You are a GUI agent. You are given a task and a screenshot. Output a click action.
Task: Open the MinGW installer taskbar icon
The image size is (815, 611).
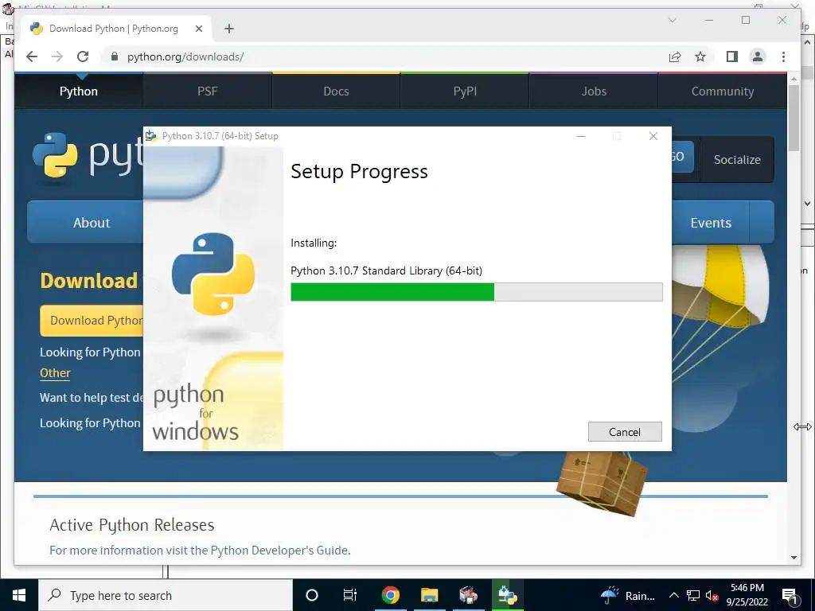click(468, 595)
